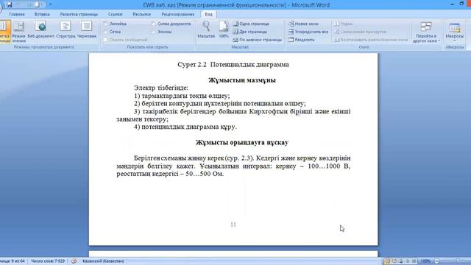Open the Ссылки (References) tab

click(x=116, y=14)
